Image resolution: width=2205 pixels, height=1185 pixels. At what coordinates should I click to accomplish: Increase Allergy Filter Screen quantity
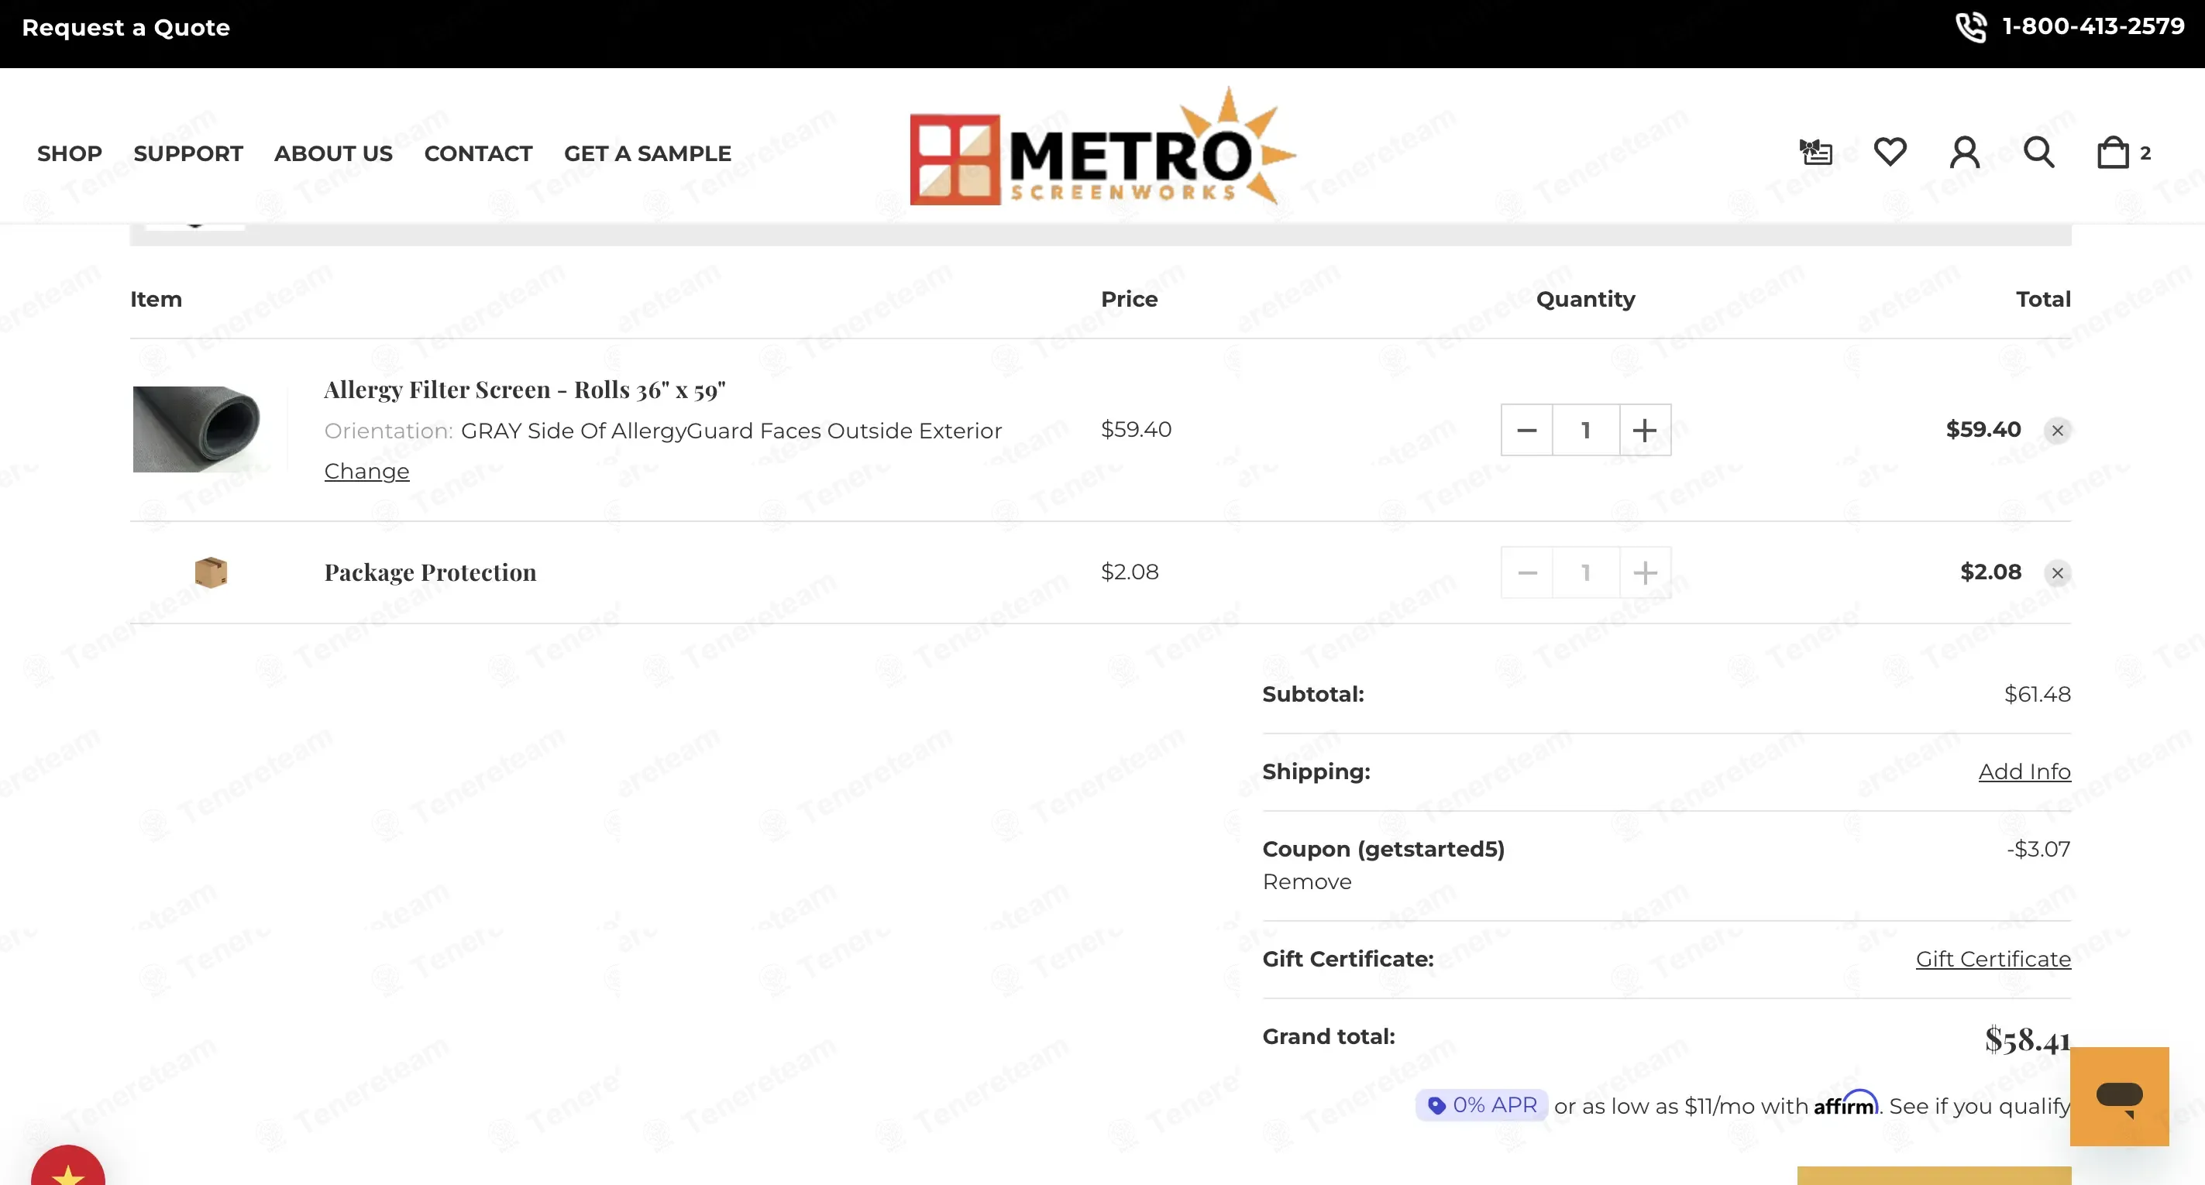pyautogui.click(x=1644, y=431)
